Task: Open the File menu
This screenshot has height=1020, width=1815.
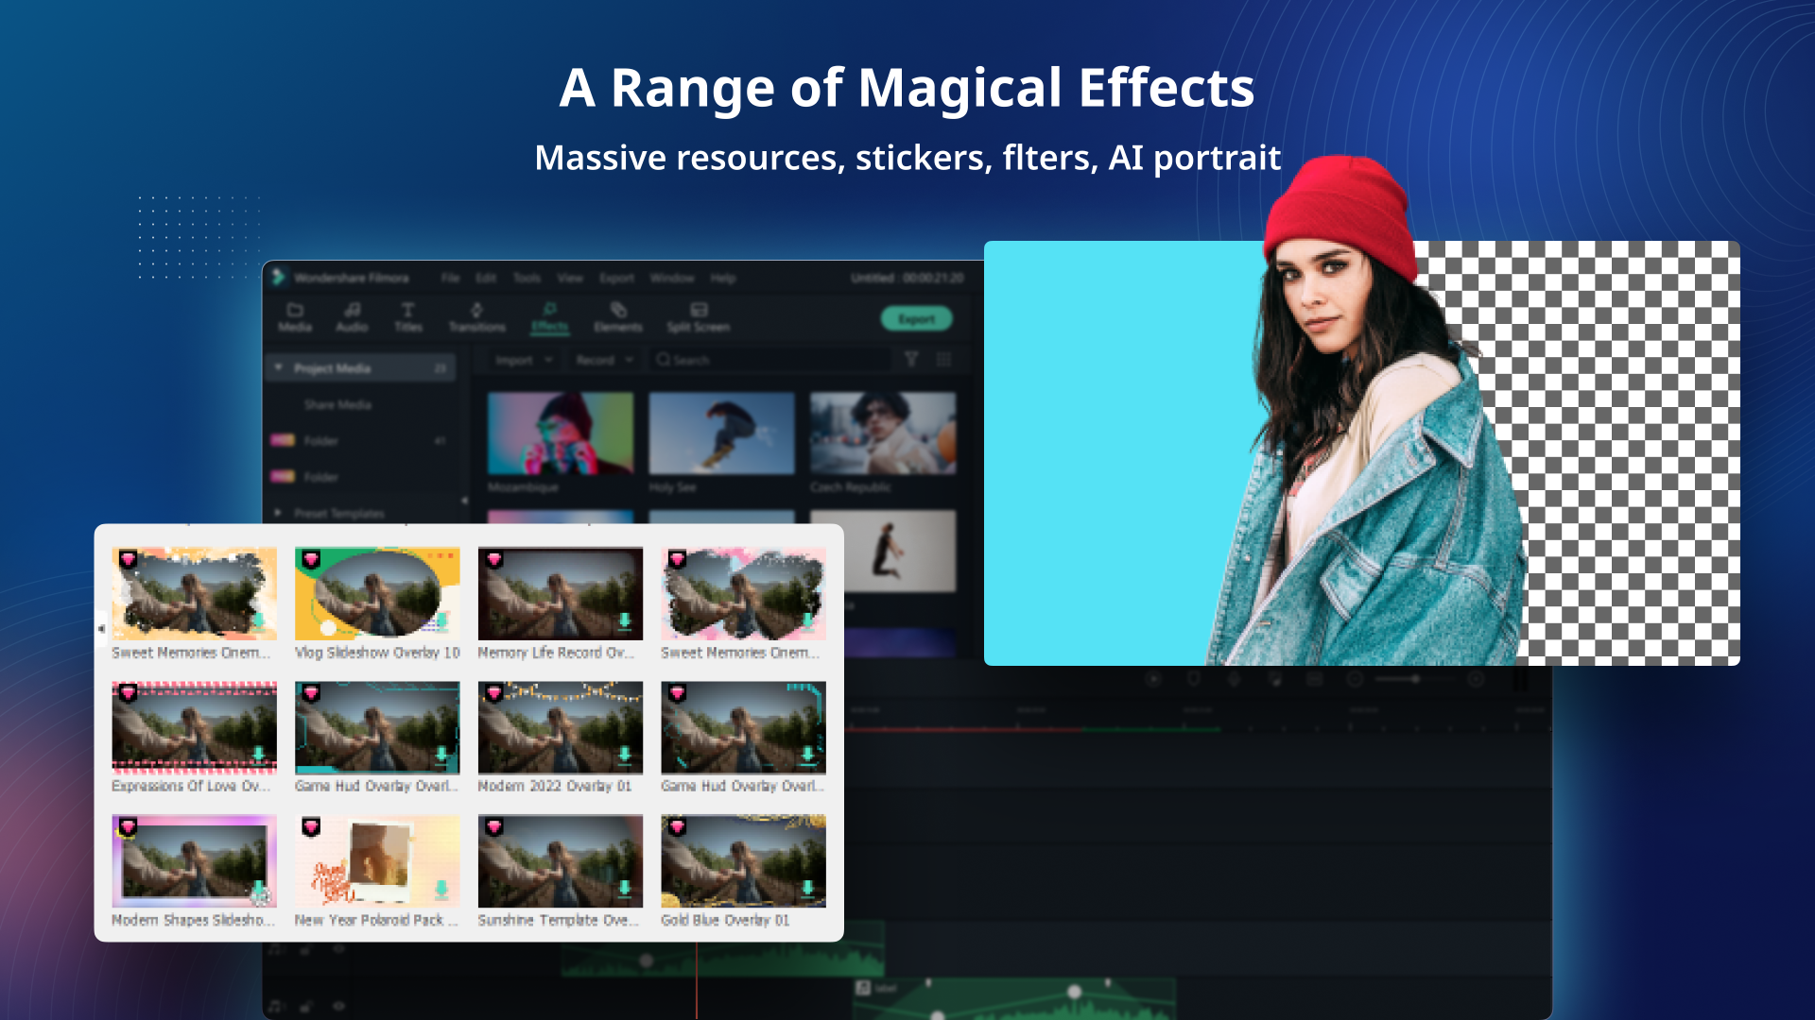Action: [x=450, y=278]
